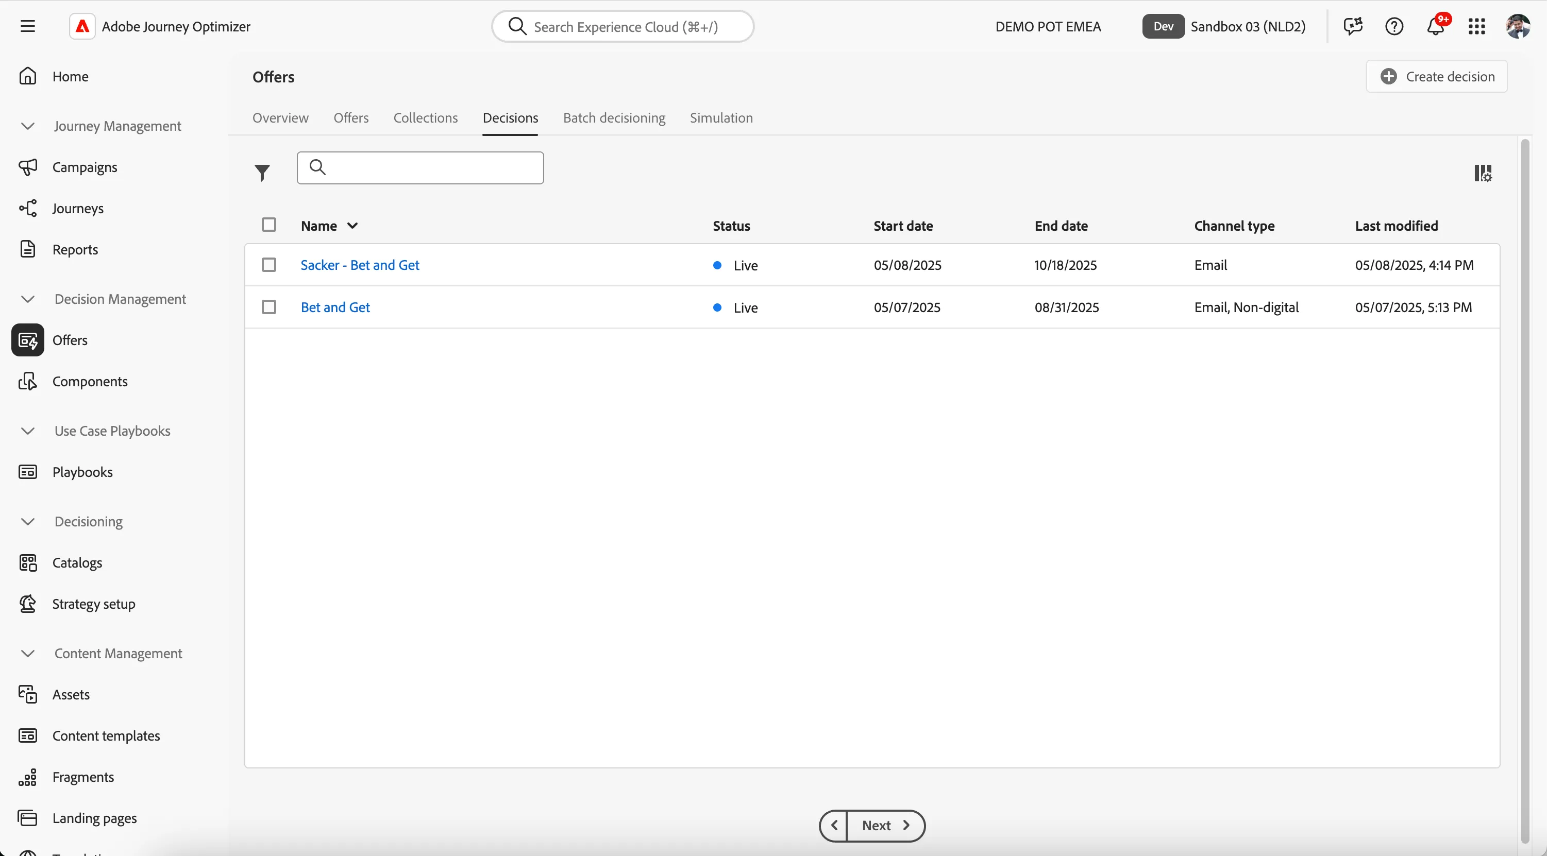1547x856 pixels.
Task: Open the Sacker - Bet and Get decision
Action: 360,265
